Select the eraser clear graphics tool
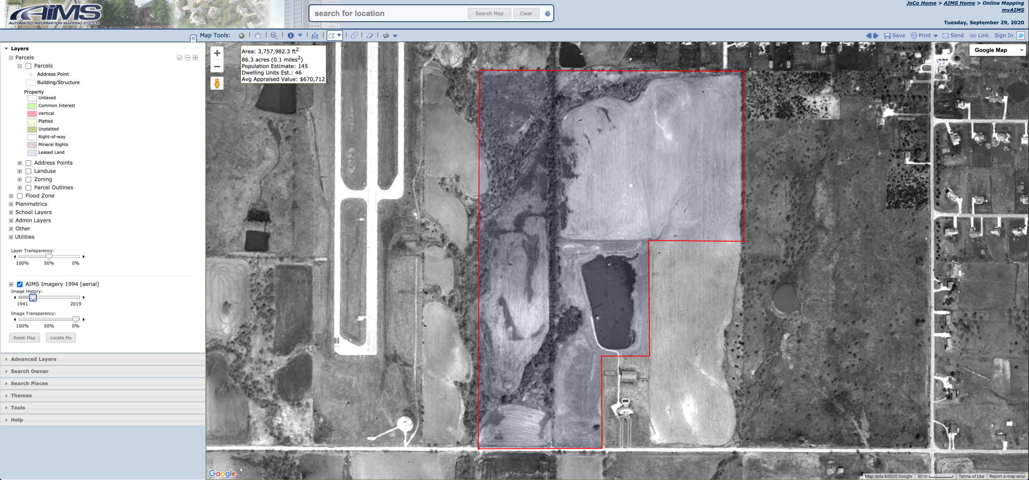 click(370, 36)
